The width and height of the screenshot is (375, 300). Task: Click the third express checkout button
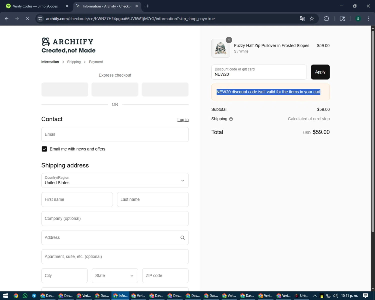point(165,89)
